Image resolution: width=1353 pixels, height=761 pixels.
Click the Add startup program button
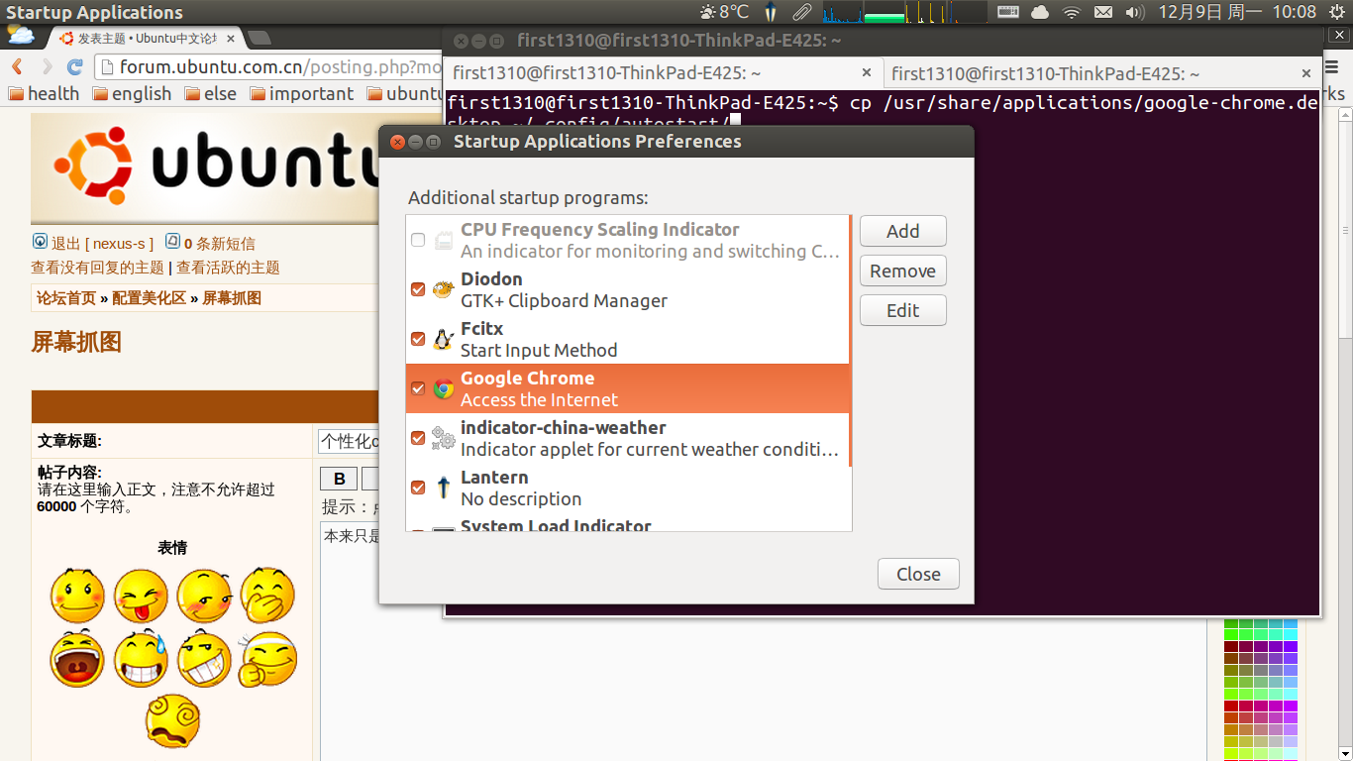coord(903,231)
